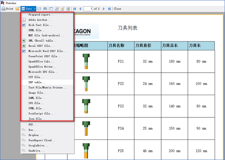Click the Print toolbar button
Screen dimensions: 225x160
7,8
